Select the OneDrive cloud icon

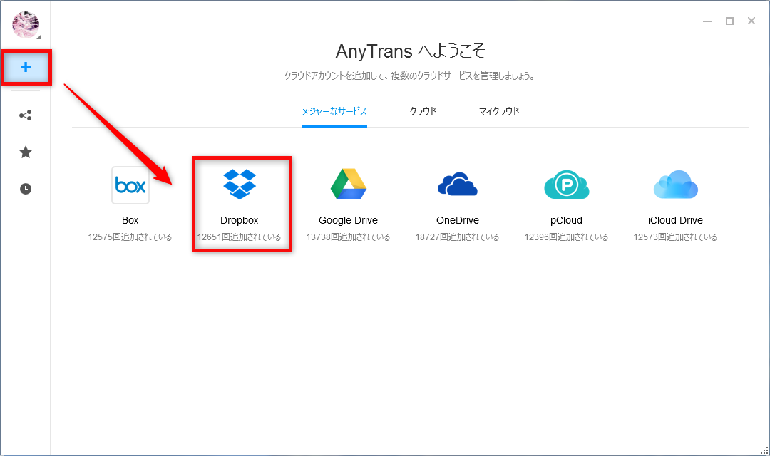[x=457, y=185]
